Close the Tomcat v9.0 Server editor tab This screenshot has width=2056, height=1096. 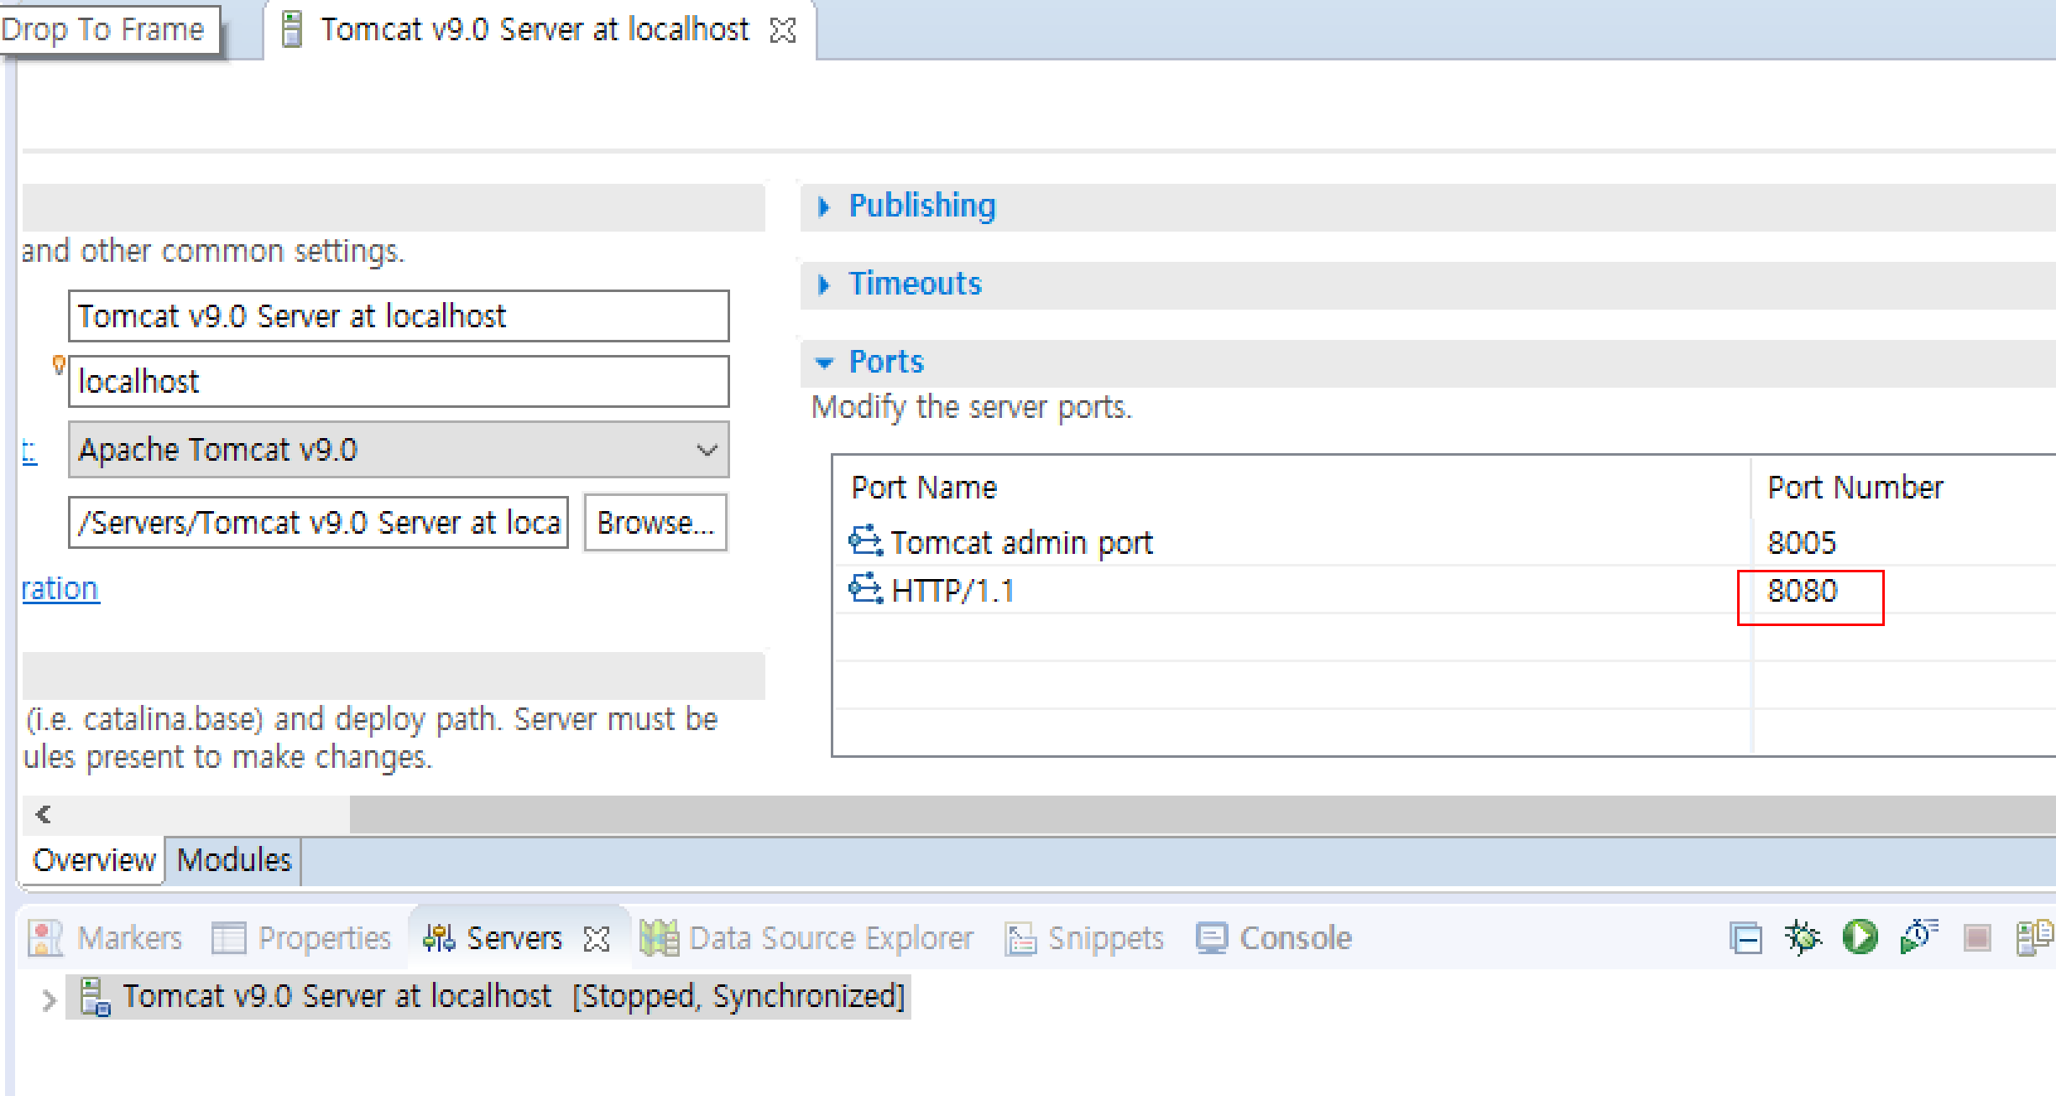click(x=783, y=30)
